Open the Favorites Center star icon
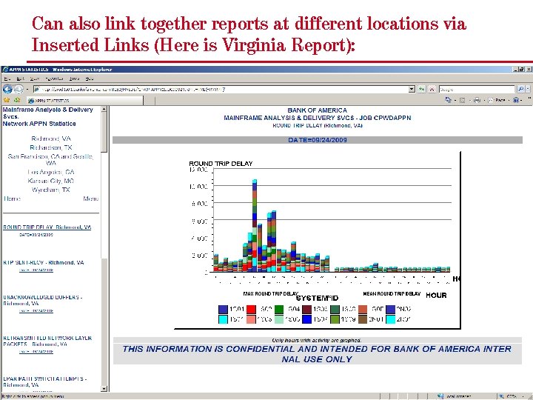Screen dimensions: 533x400 click(x=7, y=100)
